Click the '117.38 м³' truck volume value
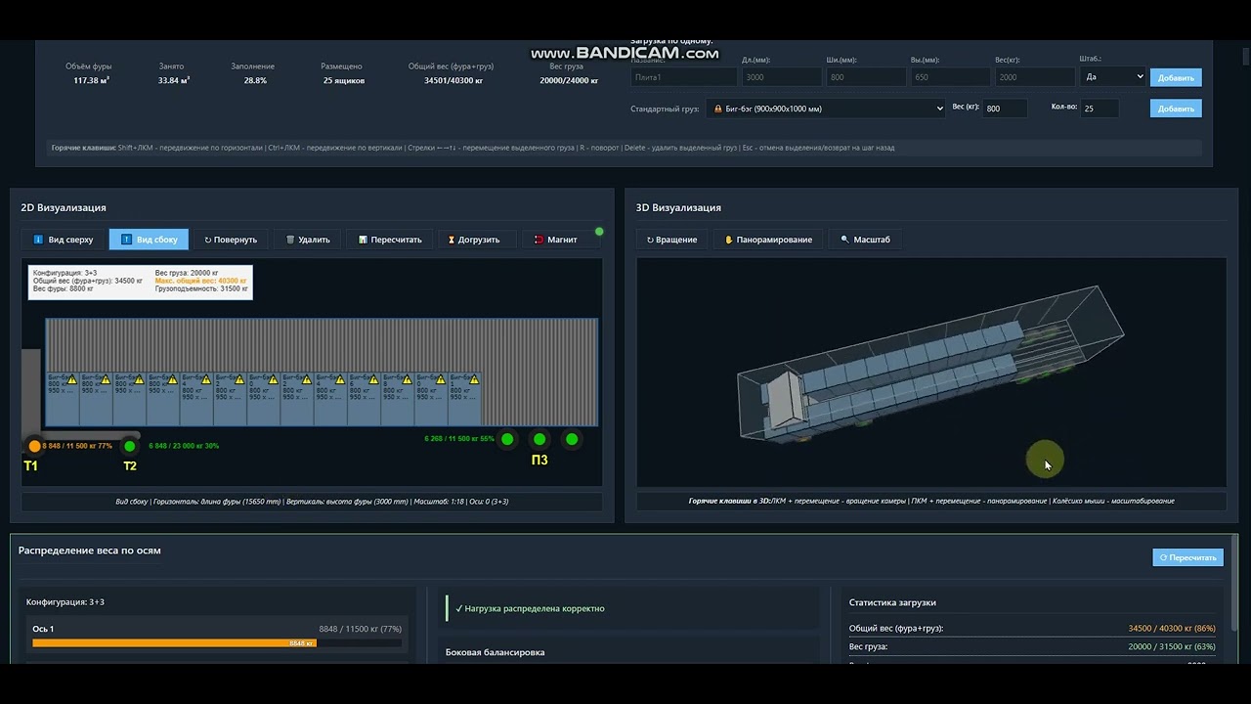This screenshot has height=704, width=1251. pyautogui.click(x=91, y=80)
